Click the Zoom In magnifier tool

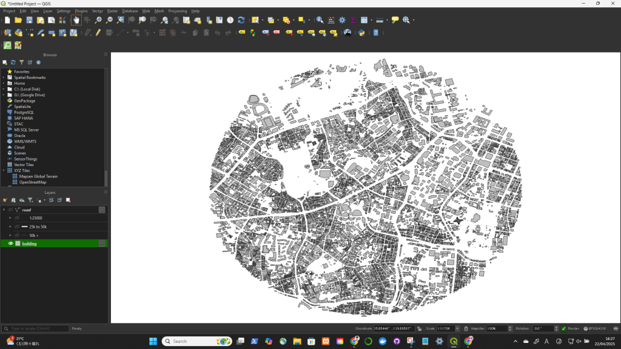click(98, 20)
